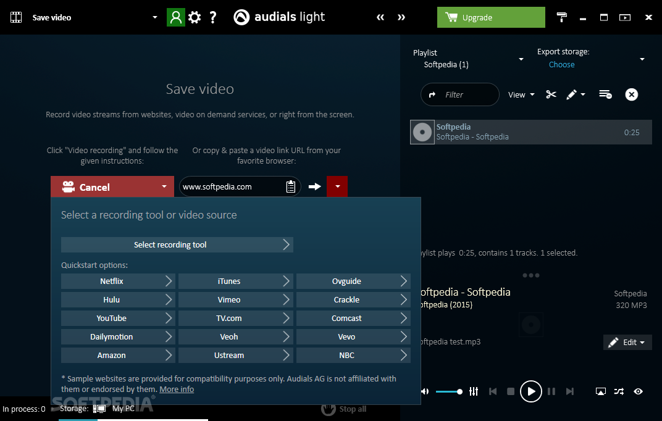Viewport: 662px width, 421px height.
Task: Choose the Dailymotion quickstart option
Action: [x=117, y=336]
